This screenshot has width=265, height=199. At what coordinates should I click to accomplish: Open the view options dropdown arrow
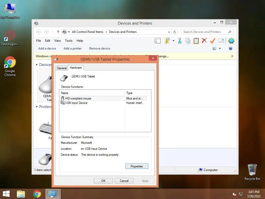[220, 48]
